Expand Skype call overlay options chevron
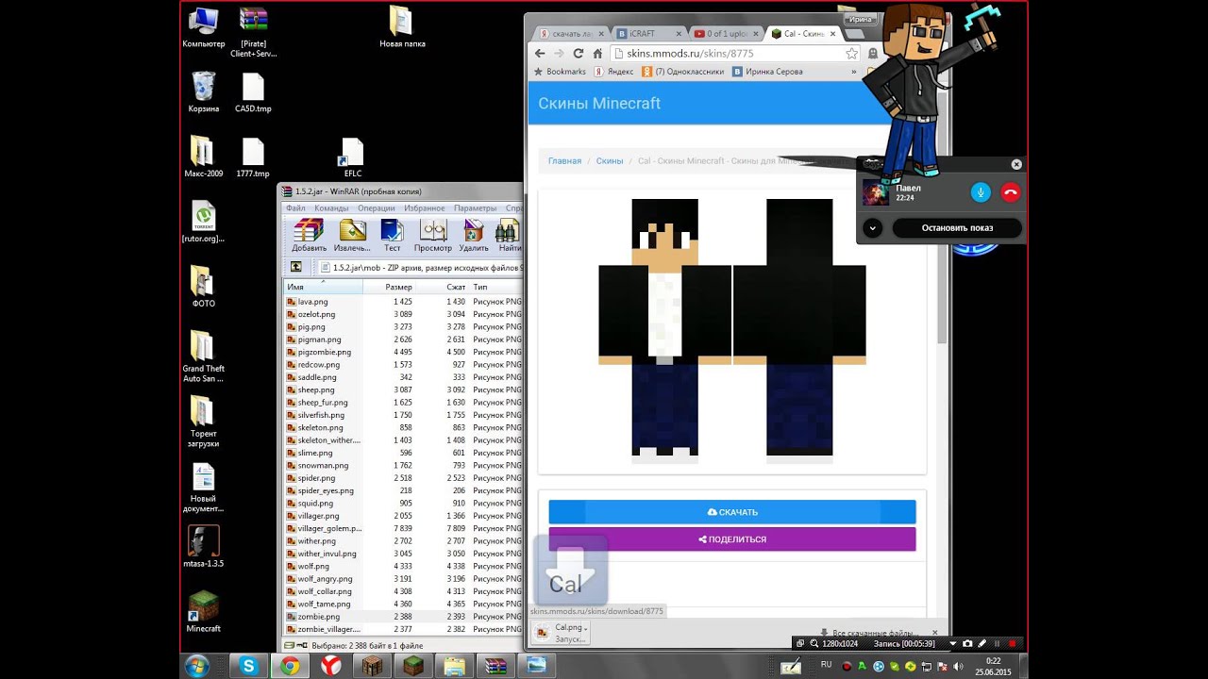 [x=873, y=227]
